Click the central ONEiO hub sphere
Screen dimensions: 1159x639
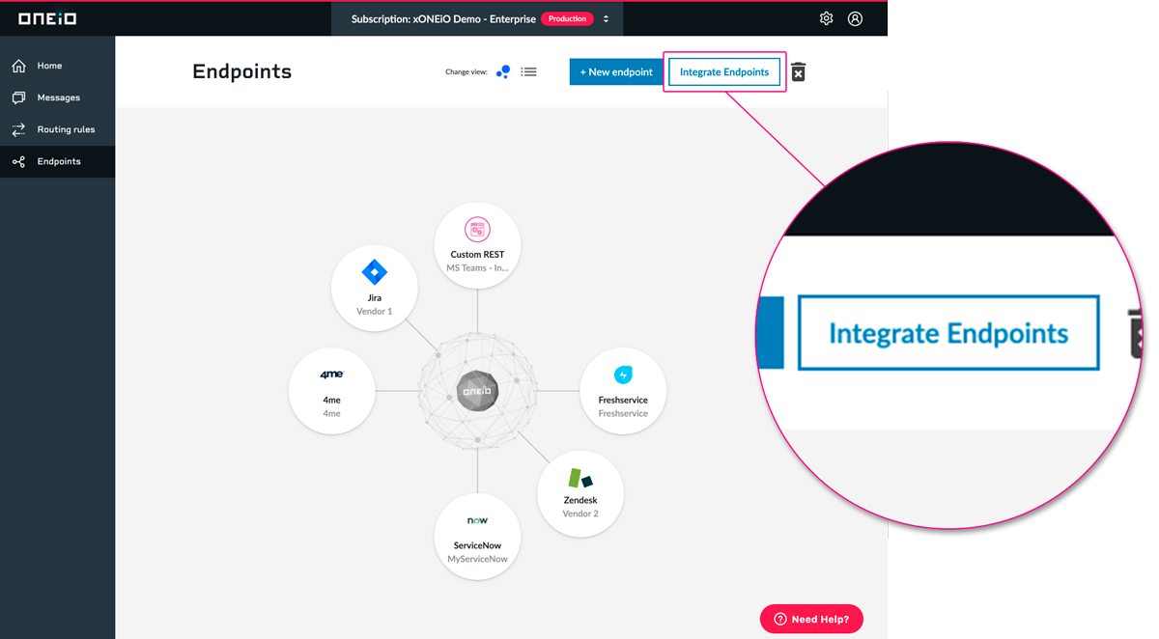pos(477,392)
